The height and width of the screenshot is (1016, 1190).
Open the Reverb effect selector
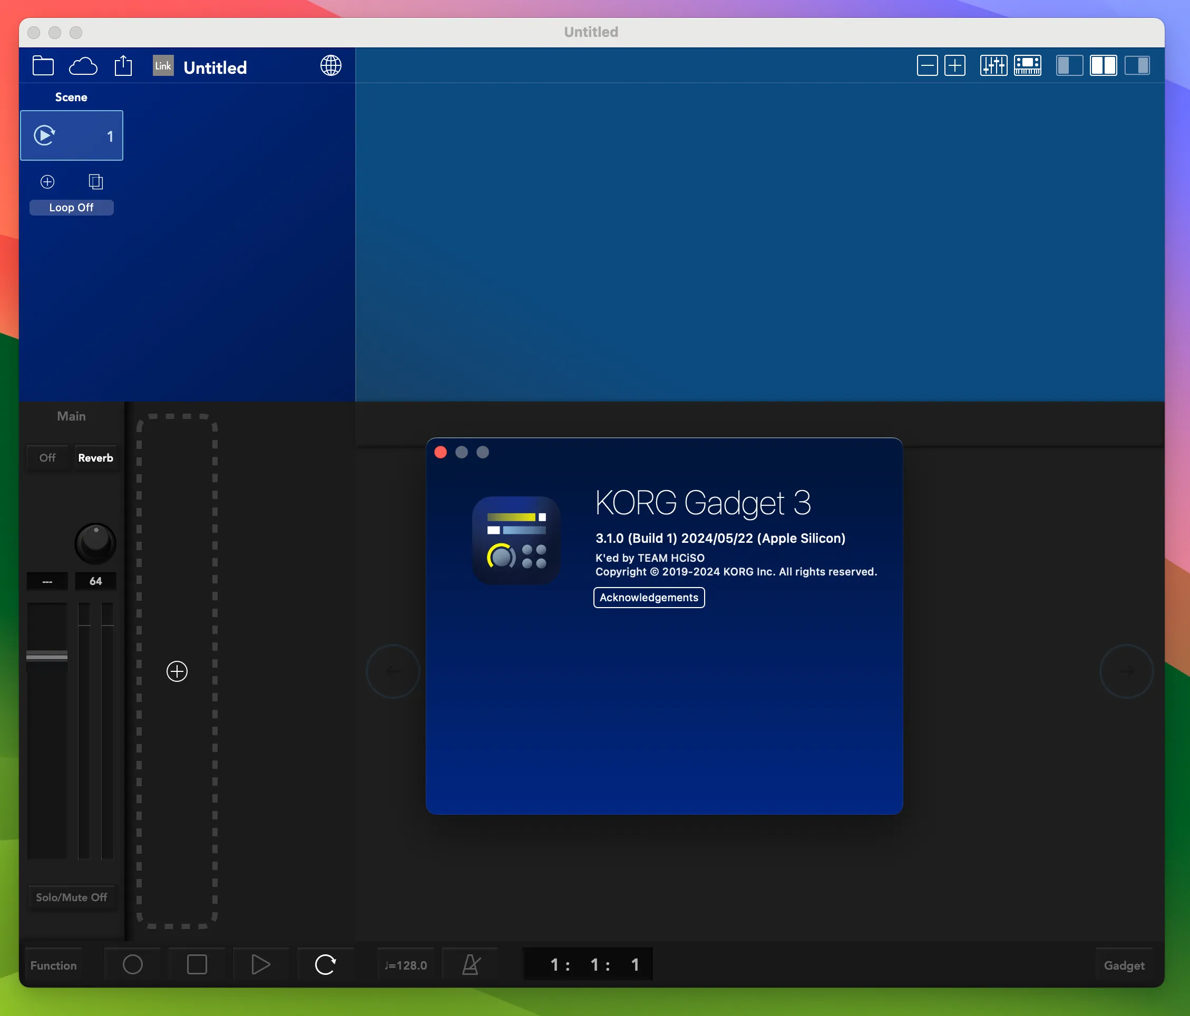click(x=96, y=458)
